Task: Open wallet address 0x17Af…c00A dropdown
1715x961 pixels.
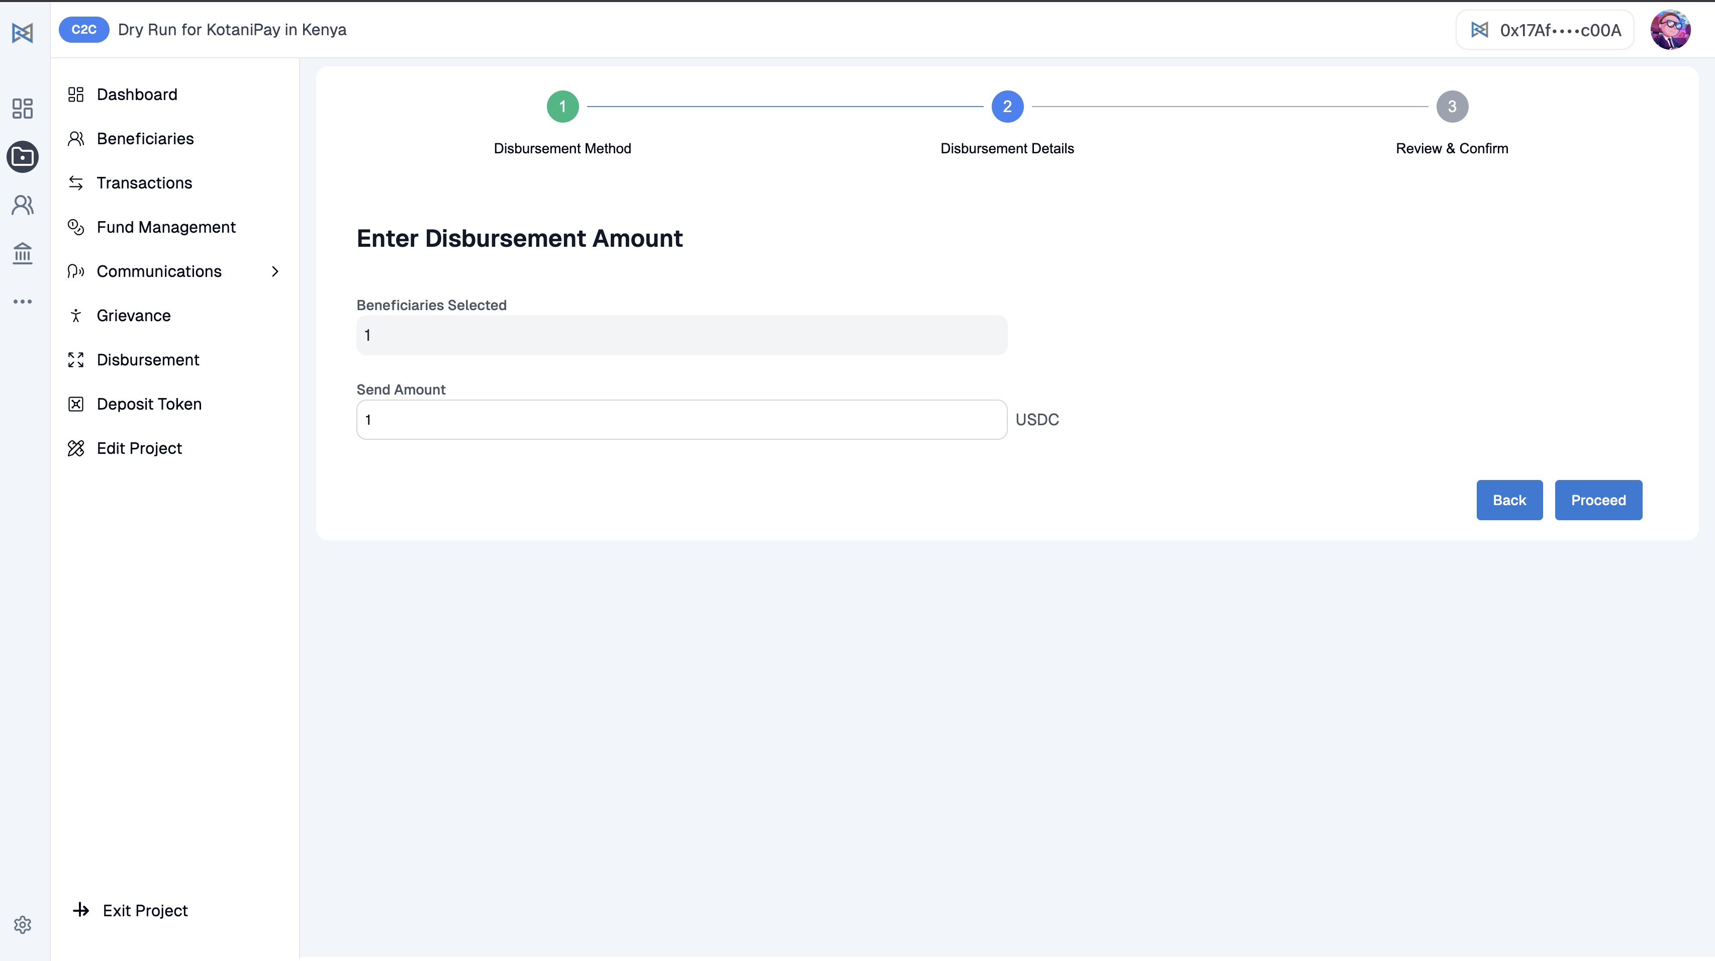Action: coord(1545,30)
